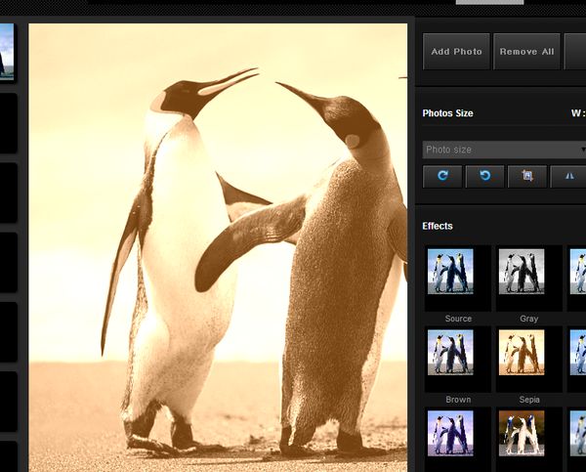Rotate photo counter-clockwise with the rotate icon
The width and height of the screenshot is (586, 472).
(484, 176)
